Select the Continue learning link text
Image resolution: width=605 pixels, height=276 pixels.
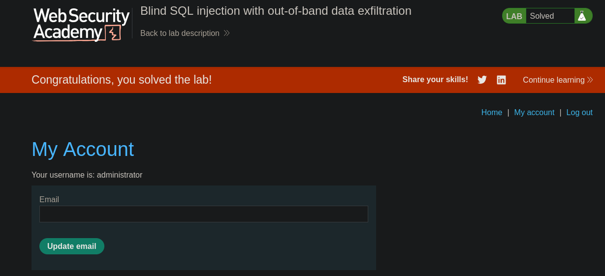pos(553,80)
